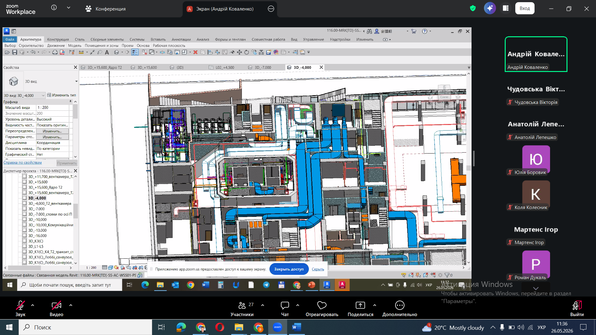The height and width of the screenshot is (335, 596).
Task: Switch to the 3D_-7.000 view tab
Action: (263, 67)
